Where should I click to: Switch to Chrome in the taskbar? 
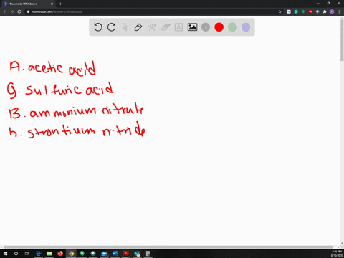point(71,254)
